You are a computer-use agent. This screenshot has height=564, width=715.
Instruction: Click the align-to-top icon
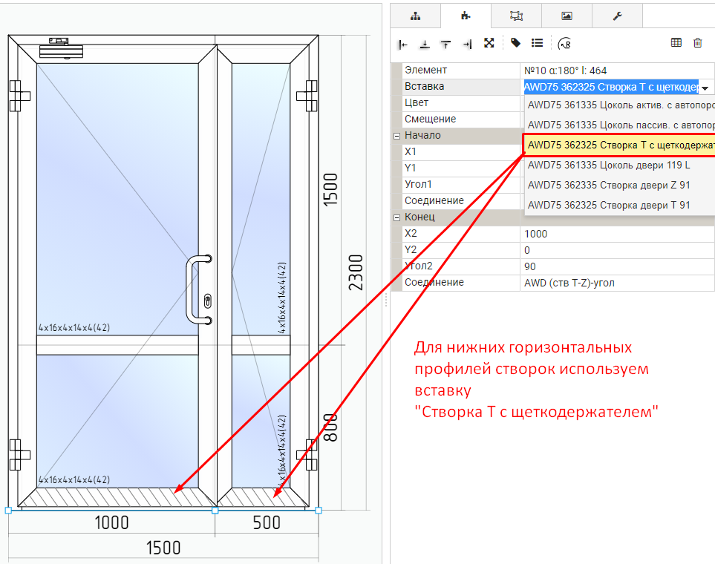pos(445,45)
